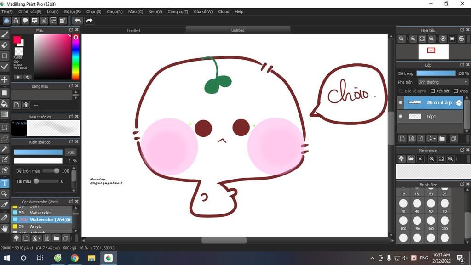Image resolution: width=471 pixels, height=265 pixels.
Task: Select the Hand tool
Action: pos(5,229)
